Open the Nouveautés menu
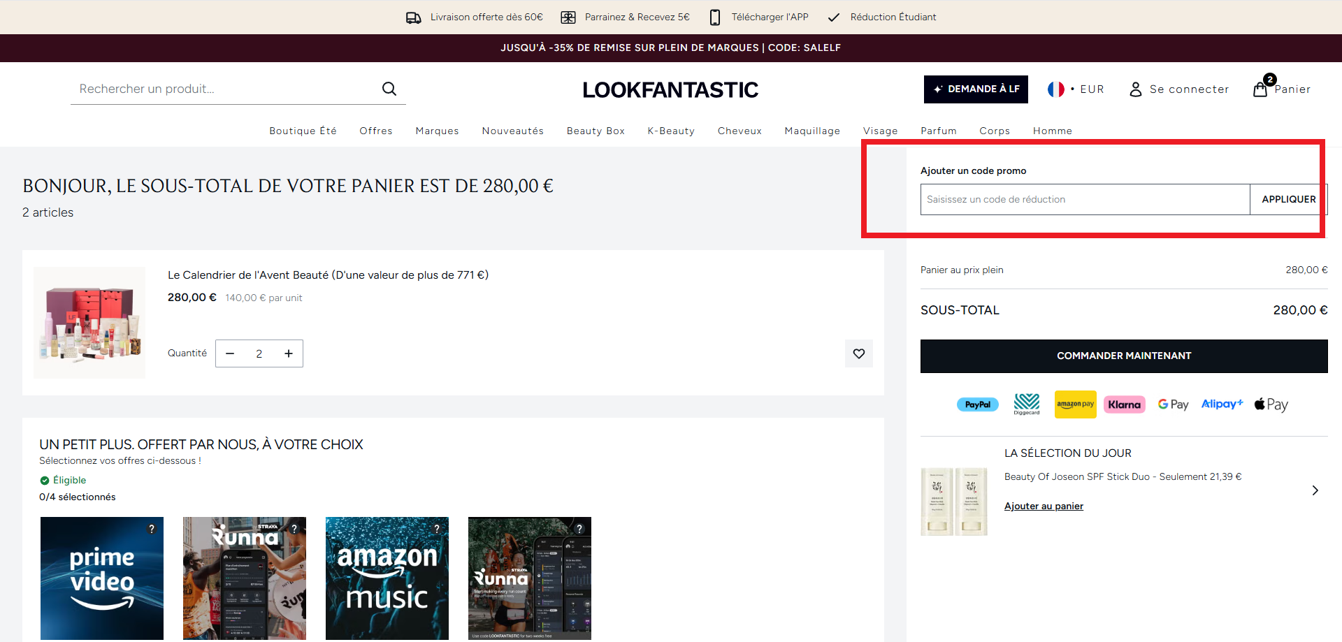 pyautogui.click(x=513, y=131)
